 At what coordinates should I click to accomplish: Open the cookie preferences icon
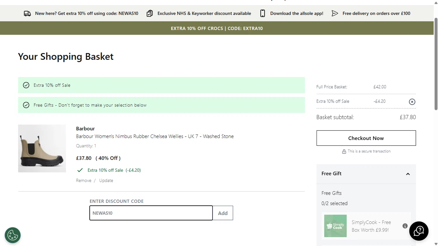tap(13, 235)
